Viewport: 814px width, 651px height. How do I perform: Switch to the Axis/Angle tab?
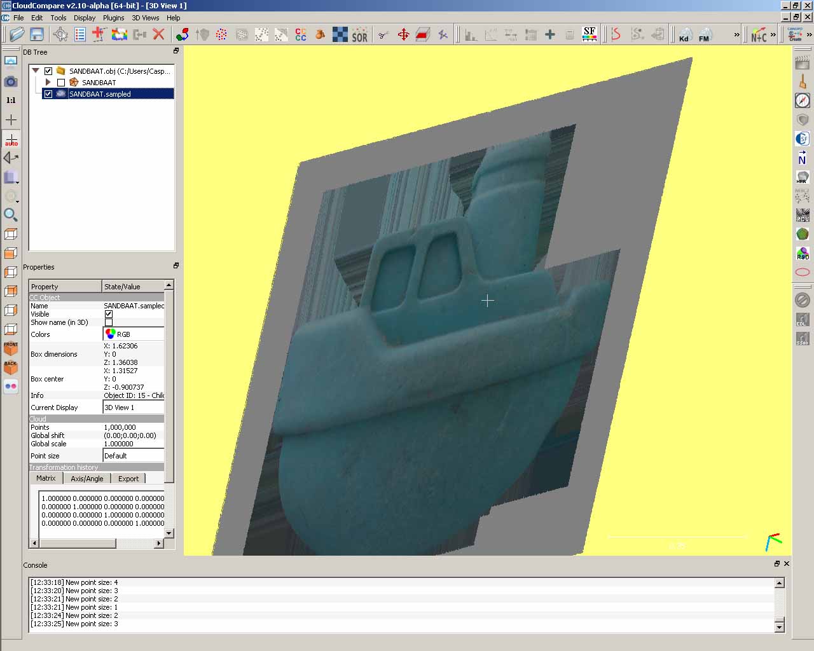coord(87,478)
